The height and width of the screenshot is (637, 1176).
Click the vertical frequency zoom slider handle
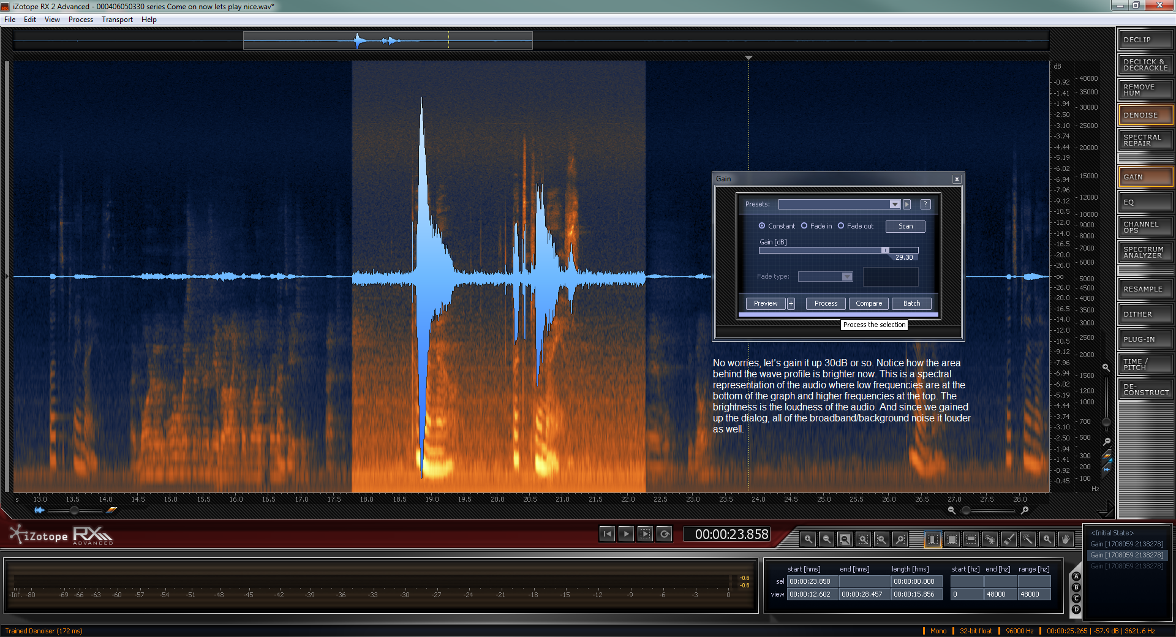point(1106,422)
